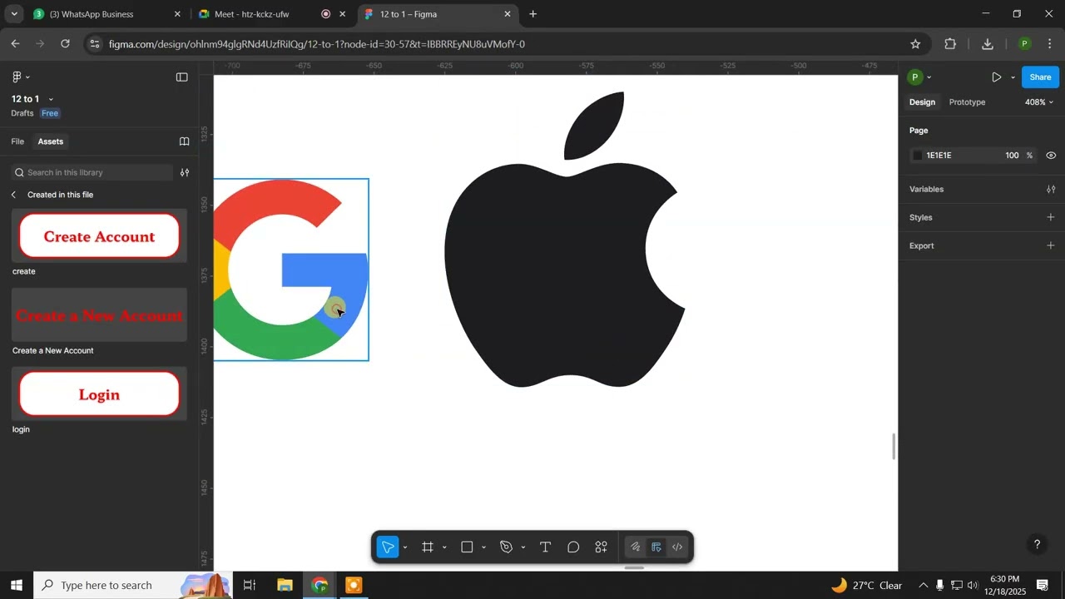1065x599 pixels.
Task: Open Chrome profile avatar
Action: pyautogui.click(x=1025, y=44)
